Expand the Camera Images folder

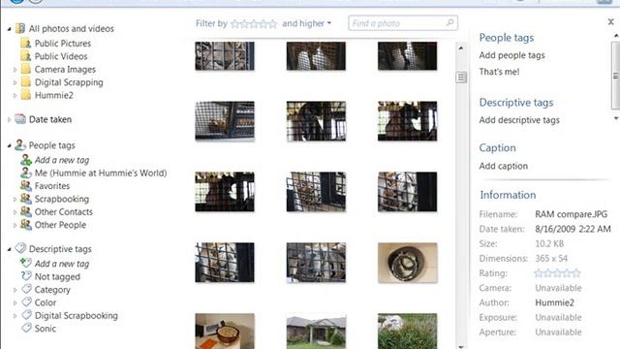(x=15, y=70)
